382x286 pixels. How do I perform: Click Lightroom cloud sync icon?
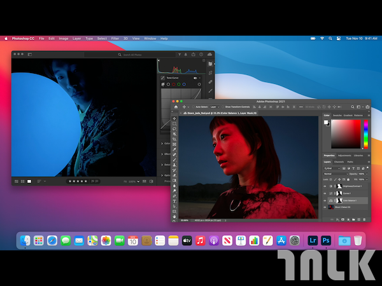pos(209,55)
